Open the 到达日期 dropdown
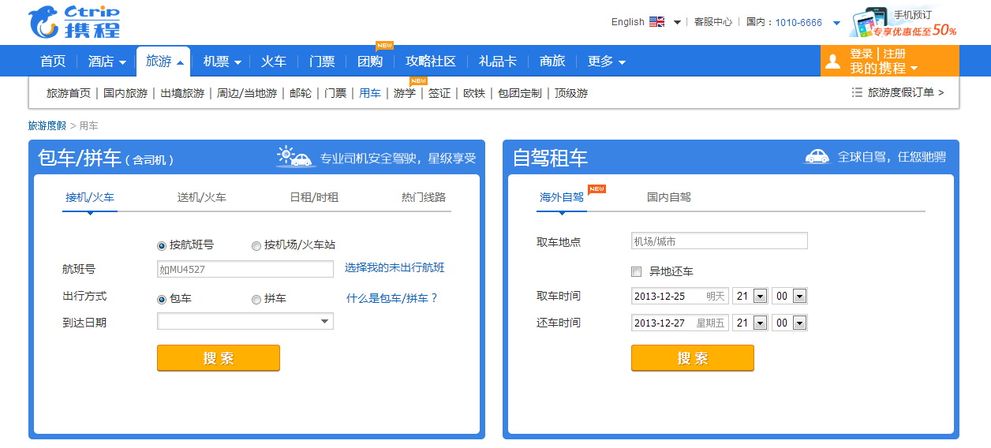This screenshot has width=991, height=448. [x=324, y=322]
